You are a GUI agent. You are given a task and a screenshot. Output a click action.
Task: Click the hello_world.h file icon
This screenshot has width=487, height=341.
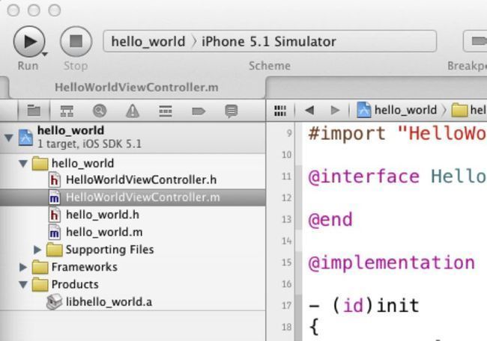click(55, 215)
